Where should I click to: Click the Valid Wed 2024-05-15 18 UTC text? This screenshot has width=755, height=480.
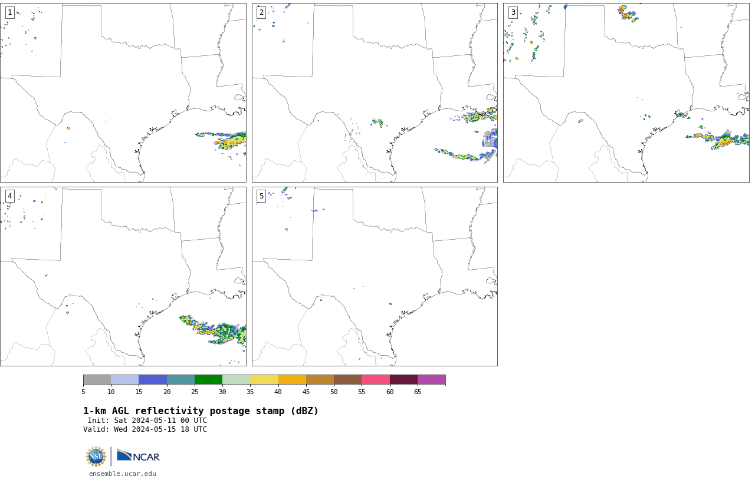(145, 429)
